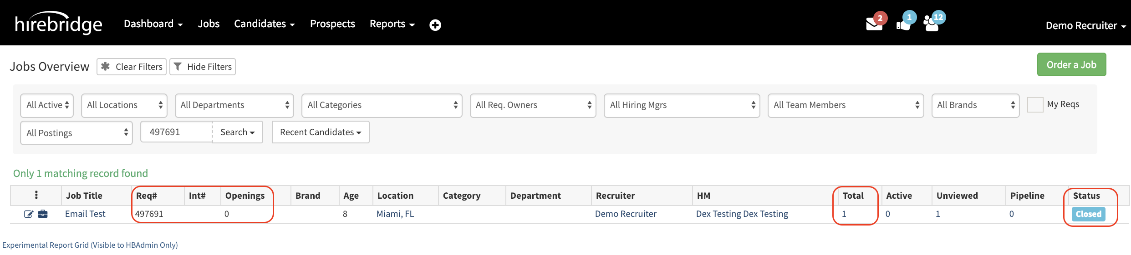The height and width of the screenshot is (255, 1131).
Task: Click the Search button dropdown
Action: pyautogui.click(x=238, y=132)
